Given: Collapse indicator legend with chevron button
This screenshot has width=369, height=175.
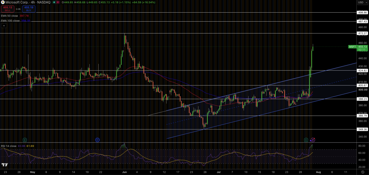Looking at the screenshot, I should (4, 26).
